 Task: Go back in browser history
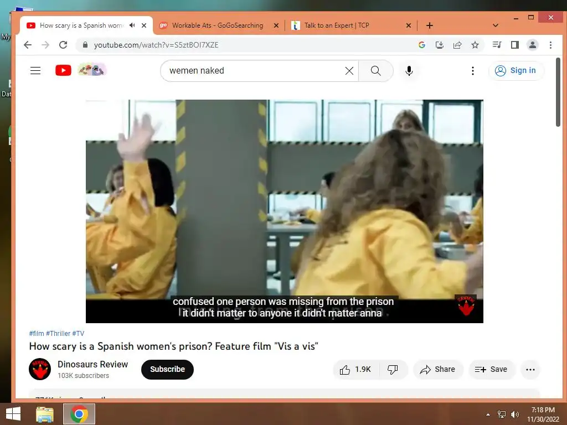tap(28, 45)
